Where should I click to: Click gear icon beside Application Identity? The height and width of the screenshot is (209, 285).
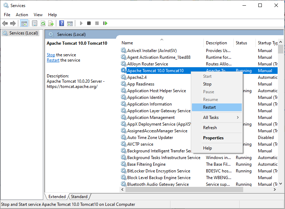124,97
